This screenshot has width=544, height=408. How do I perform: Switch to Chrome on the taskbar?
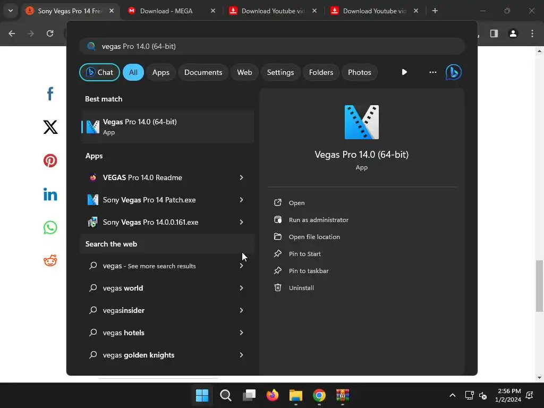pyautogui.click(x=319, y=395)
